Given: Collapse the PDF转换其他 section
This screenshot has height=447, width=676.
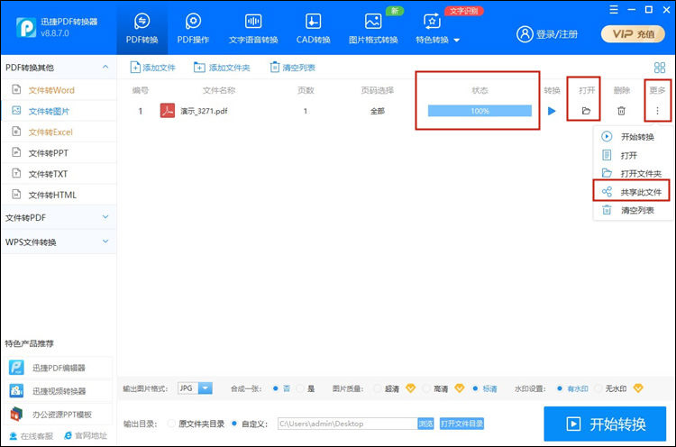Looking at the screenshot, I should pos(105,68).
